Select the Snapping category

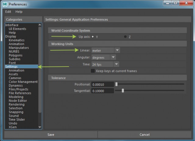tap(16, 112)
